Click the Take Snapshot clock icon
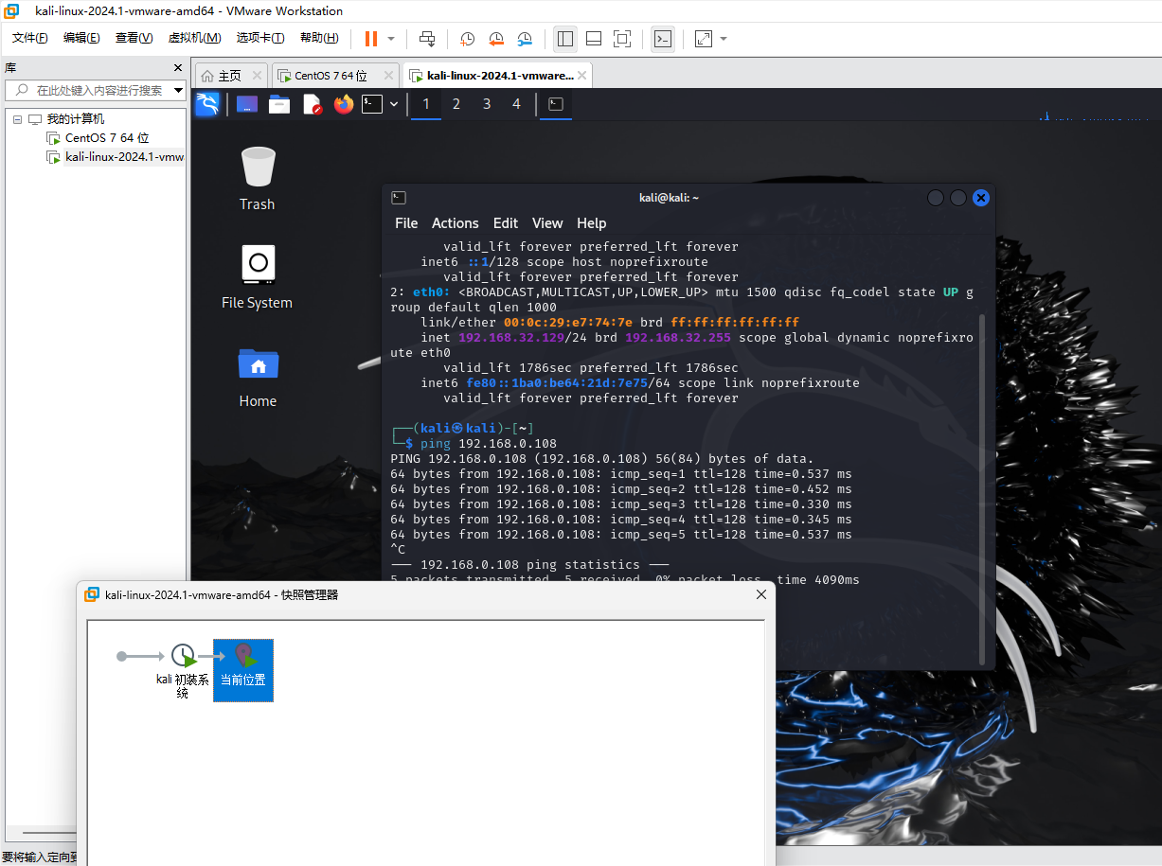 [x=468, y=39]
